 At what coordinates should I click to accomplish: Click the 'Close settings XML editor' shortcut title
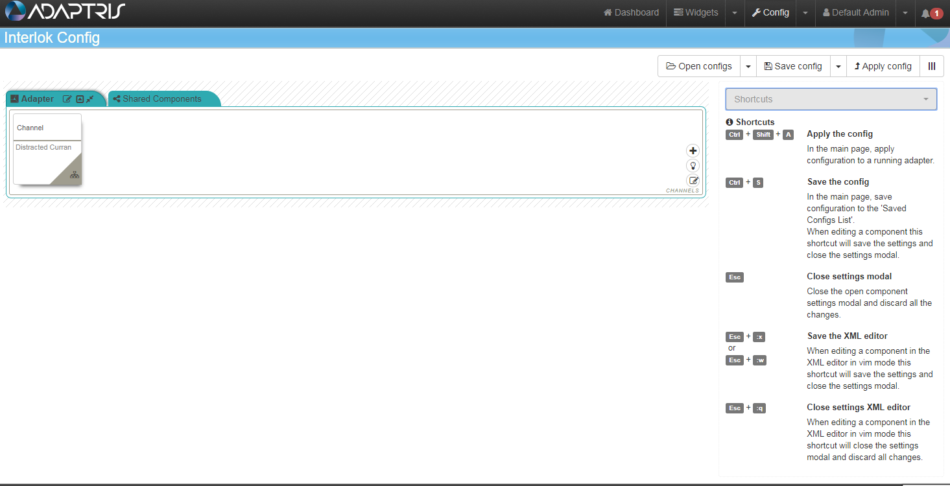859,407
